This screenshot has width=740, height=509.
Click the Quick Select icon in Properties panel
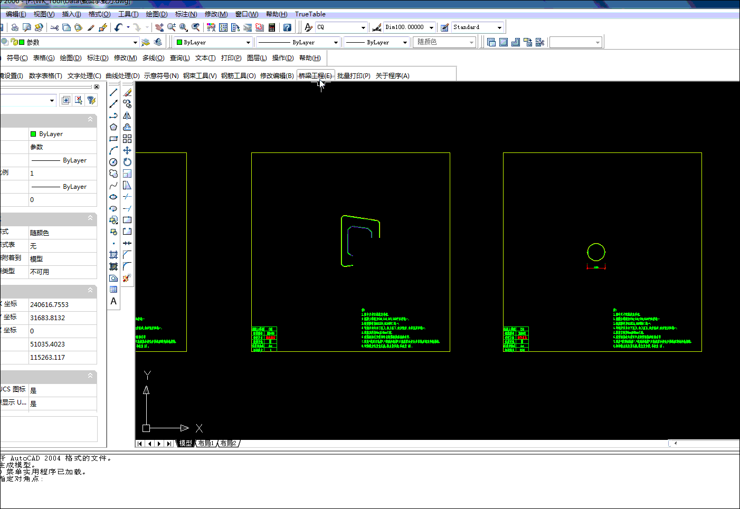[x=91, y=100]
